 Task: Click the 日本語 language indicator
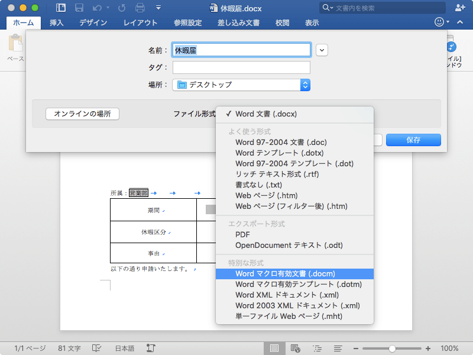click(x=125, y=348)
